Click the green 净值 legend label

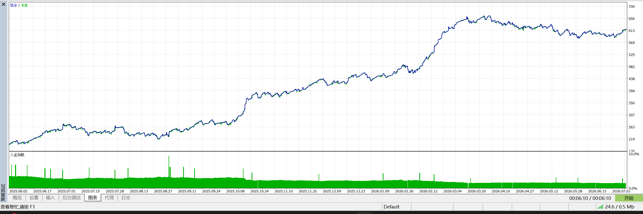pos(24,5)
